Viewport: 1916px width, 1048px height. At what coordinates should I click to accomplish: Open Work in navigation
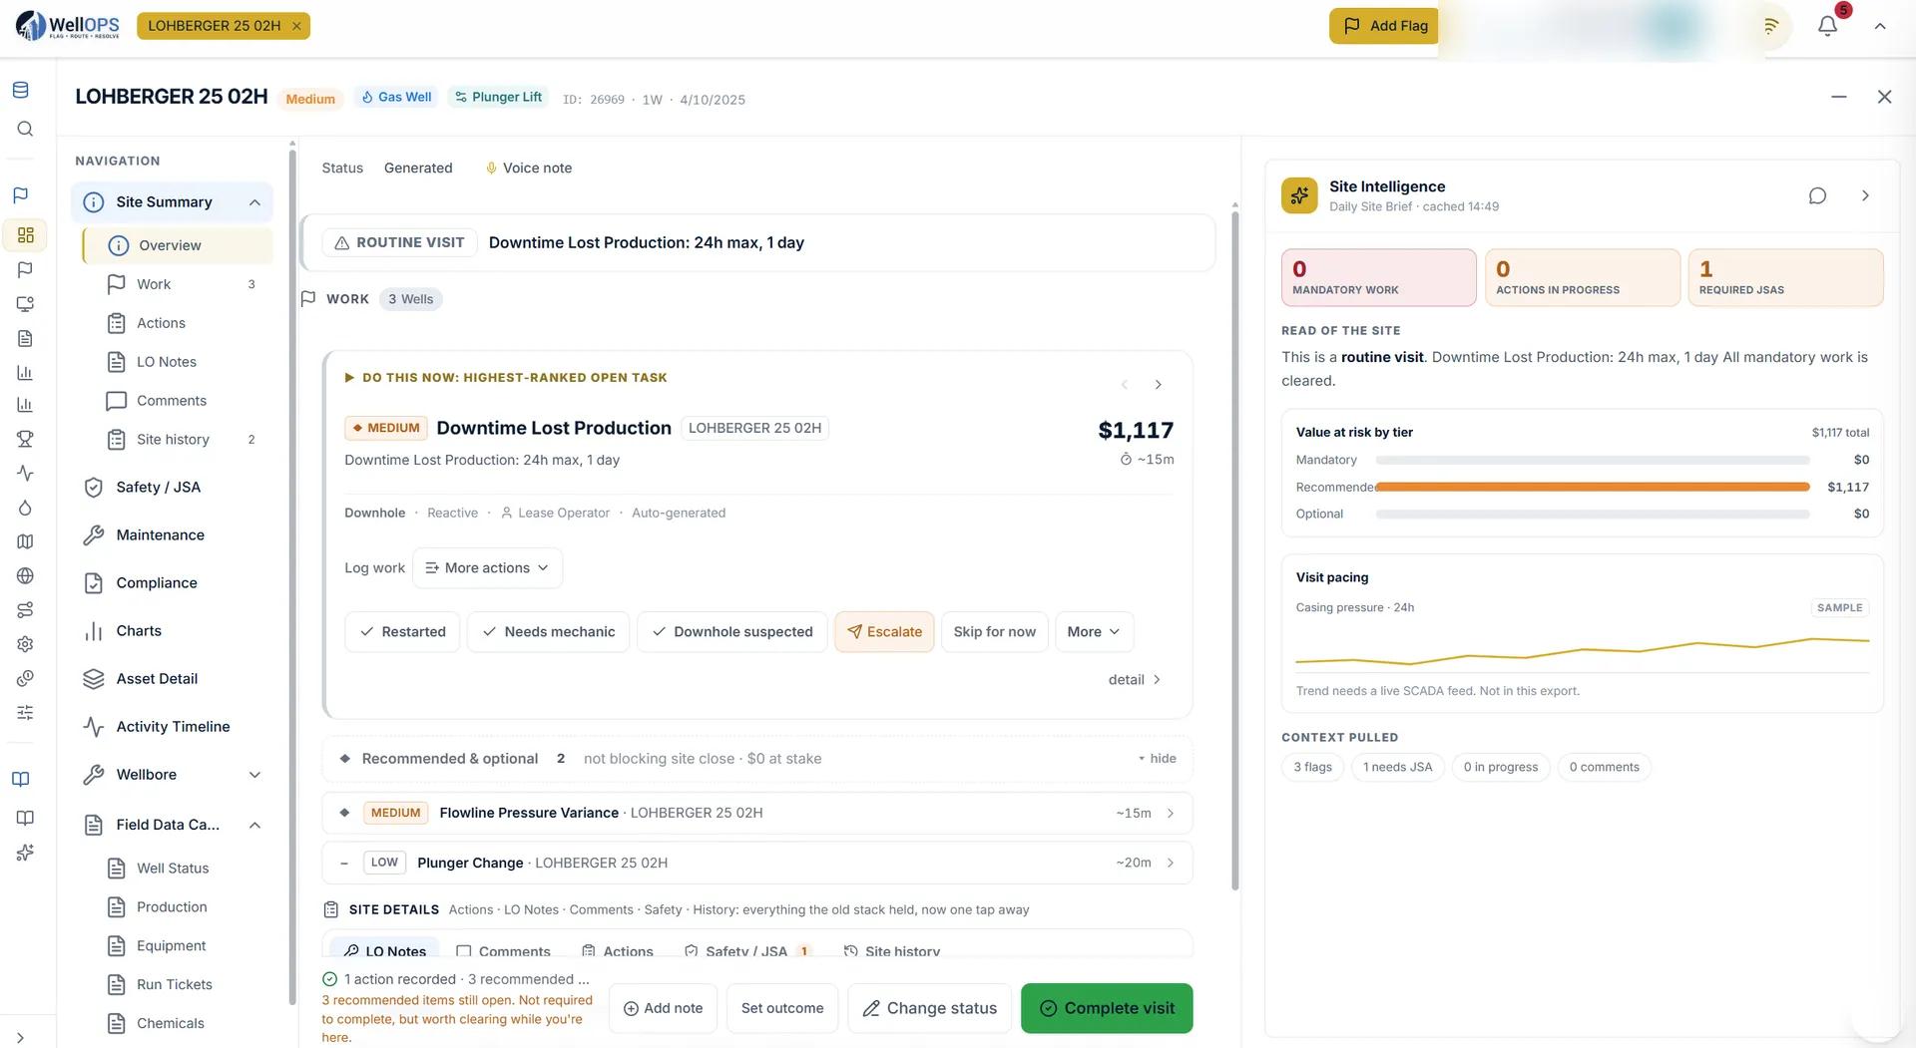pyautogui.click(x=153, y=284)
